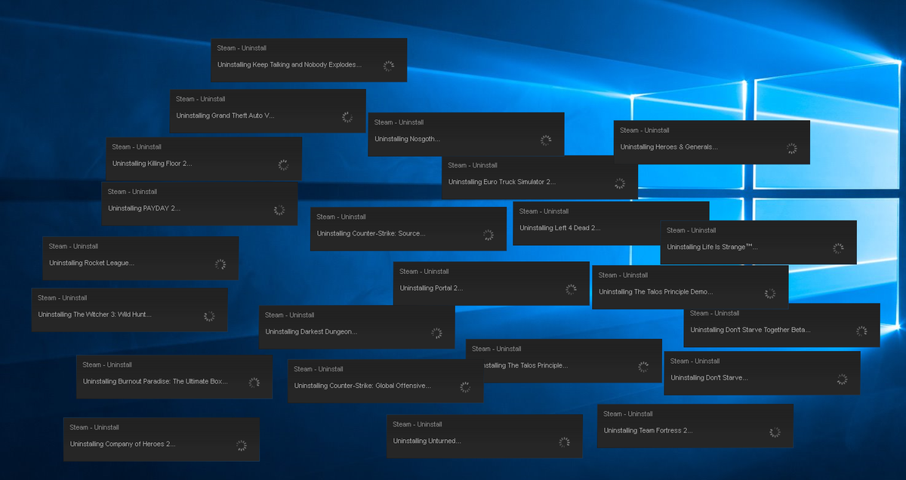Viewport: 906px width, 480px height.
Task: Click the spinner in Life Is Strange dialog
Action: (x=838, y=248)
